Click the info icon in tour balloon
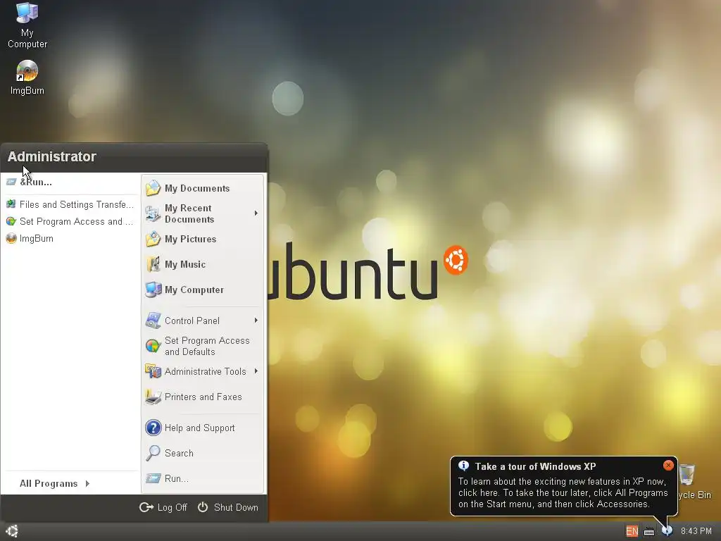 point(463,466)
